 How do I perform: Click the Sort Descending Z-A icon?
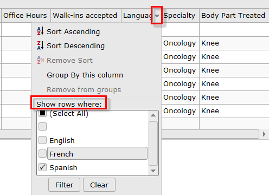pos(40,45)
